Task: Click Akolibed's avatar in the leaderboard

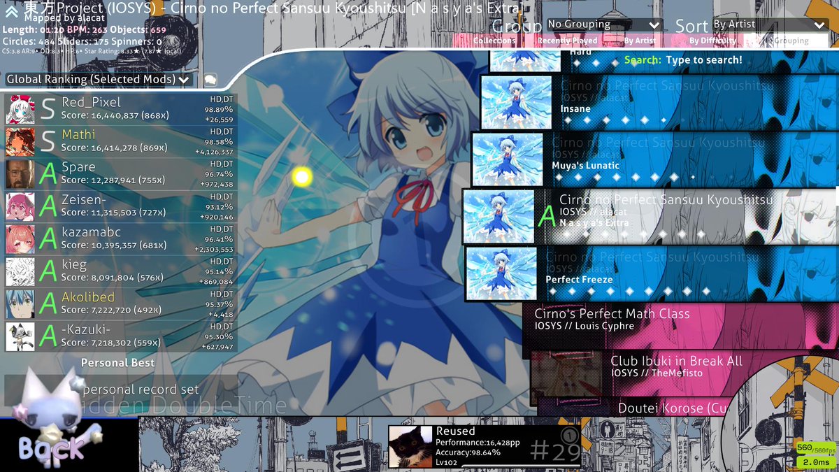Action: pyautogui.click(x=20, y=303)
